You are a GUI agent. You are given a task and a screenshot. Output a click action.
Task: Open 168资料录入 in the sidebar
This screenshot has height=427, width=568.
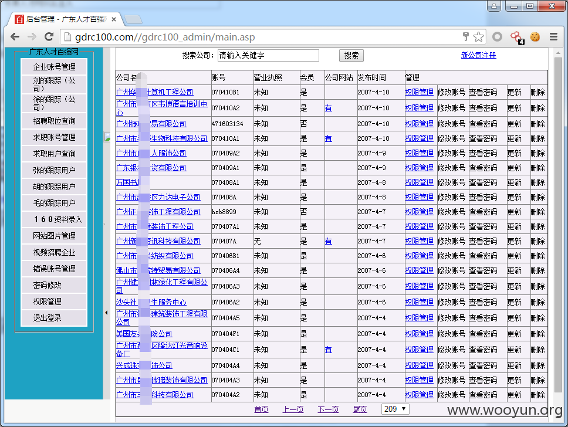pos(54,219)
